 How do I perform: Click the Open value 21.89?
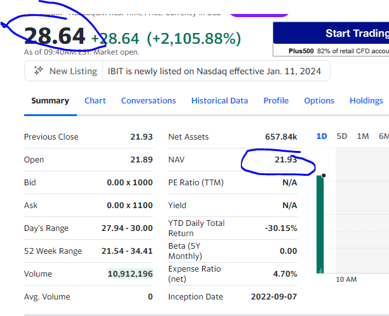point(141,159)
